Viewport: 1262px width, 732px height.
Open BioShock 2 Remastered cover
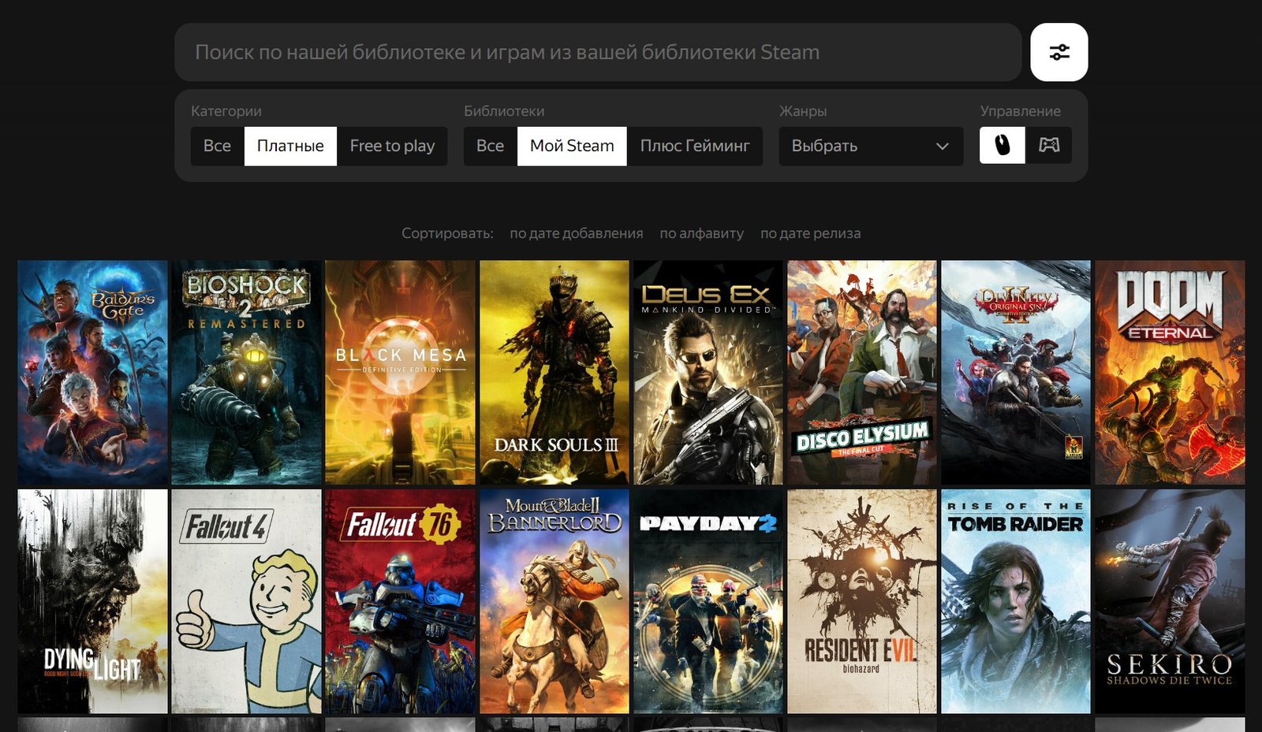click(246, 372)
